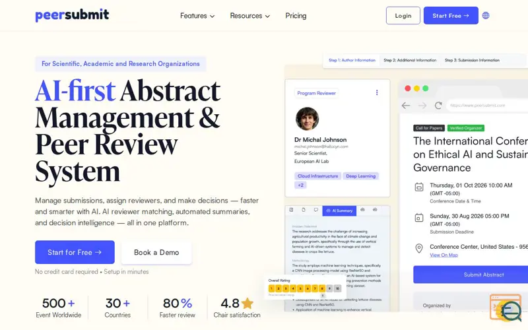Viewport: 528px width, 330px height.
Task: Select the AI Summary tab
Action: click(339, 211)
